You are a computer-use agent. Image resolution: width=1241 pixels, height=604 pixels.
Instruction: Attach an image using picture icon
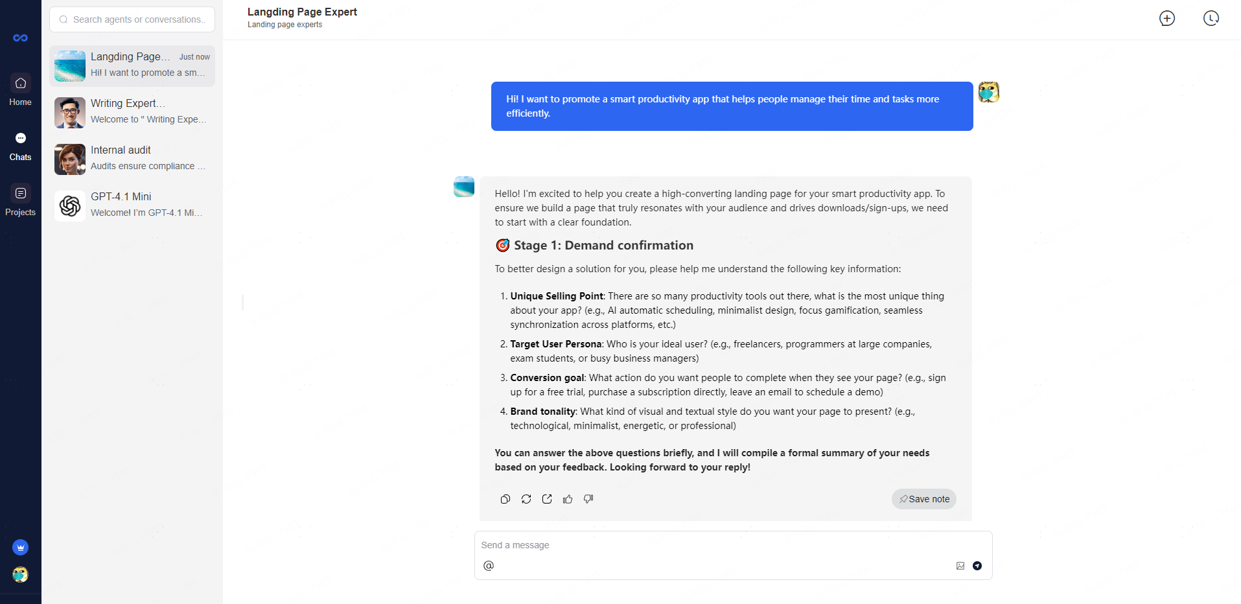pyautogui.click(x=960, y=566)
